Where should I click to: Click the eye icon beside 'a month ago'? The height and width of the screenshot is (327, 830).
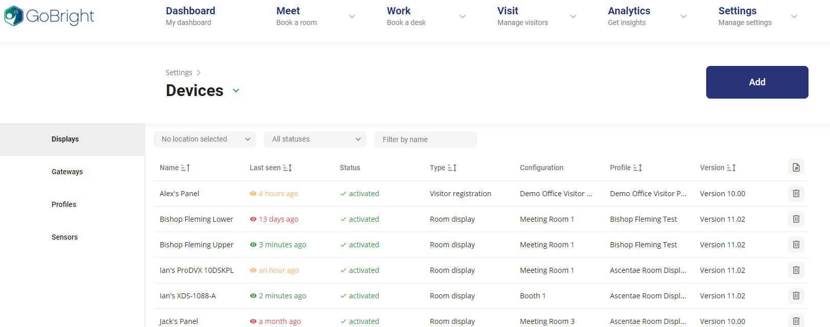click(253, 321)
